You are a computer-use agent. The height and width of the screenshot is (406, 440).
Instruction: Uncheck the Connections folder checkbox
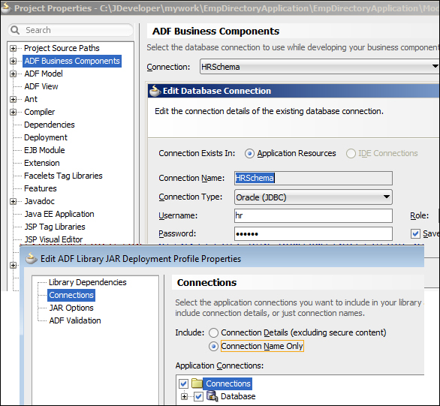(x=183, y=383)
